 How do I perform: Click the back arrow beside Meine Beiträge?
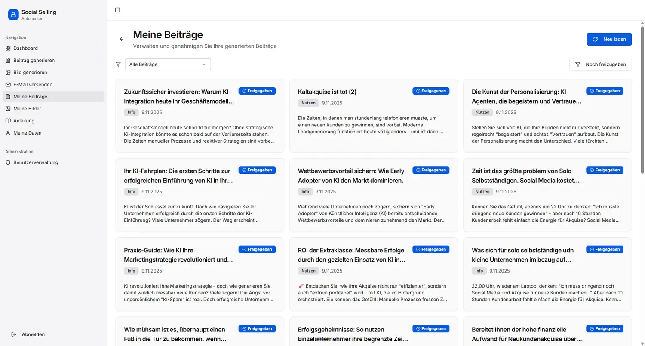pyautogui.click(x=121, y=39)
